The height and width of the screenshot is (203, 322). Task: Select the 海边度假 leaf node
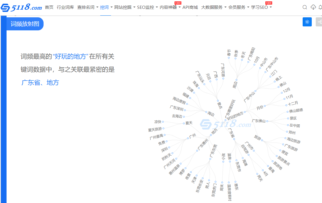179,101
